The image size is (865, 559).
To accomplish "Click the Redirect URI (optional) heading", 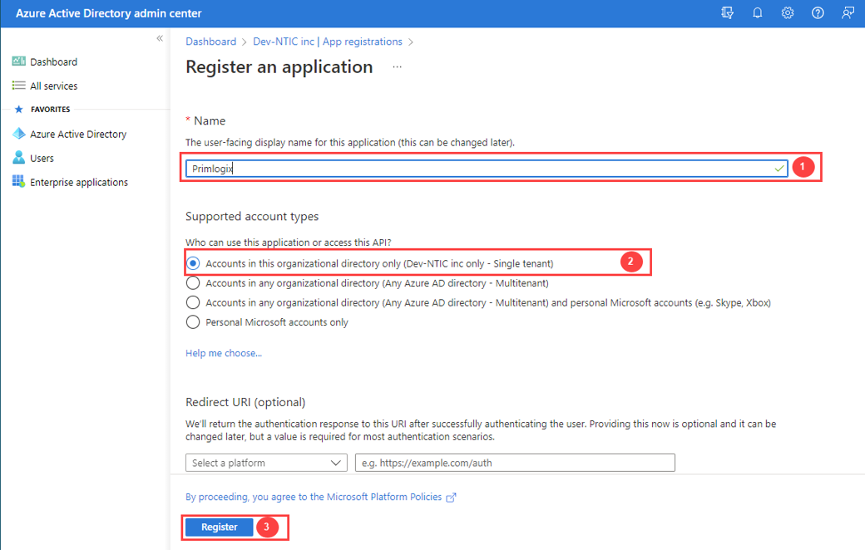I will point(245,402).
